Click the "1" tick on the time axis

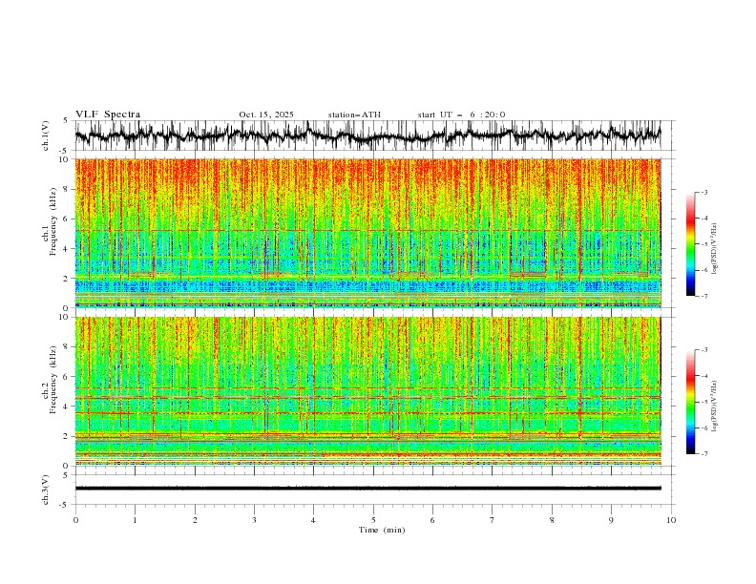[135, 520]
